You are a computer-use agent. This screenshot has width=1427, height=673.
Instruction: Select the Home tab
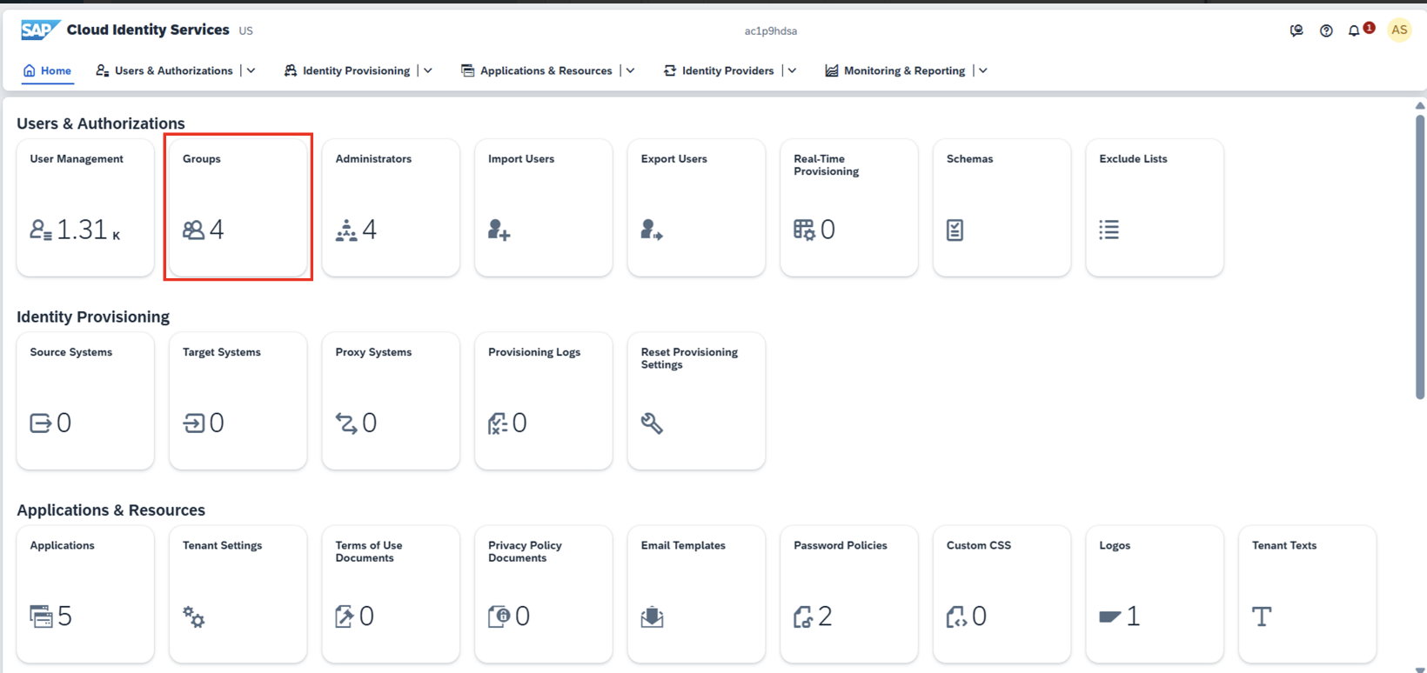(x=48, y=71)
